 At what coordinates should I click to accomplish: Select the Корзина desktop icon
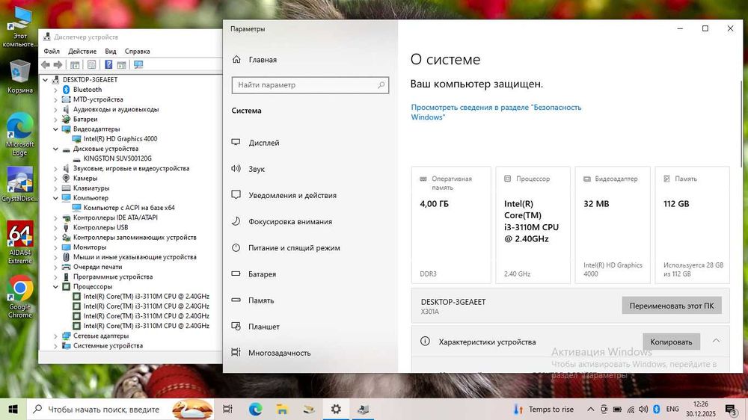pos(19,77)
